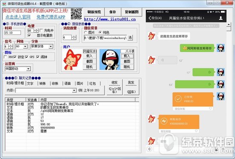Click the capped boy user avatar
The height and width of the screenshot is (159, 235).
110,60
